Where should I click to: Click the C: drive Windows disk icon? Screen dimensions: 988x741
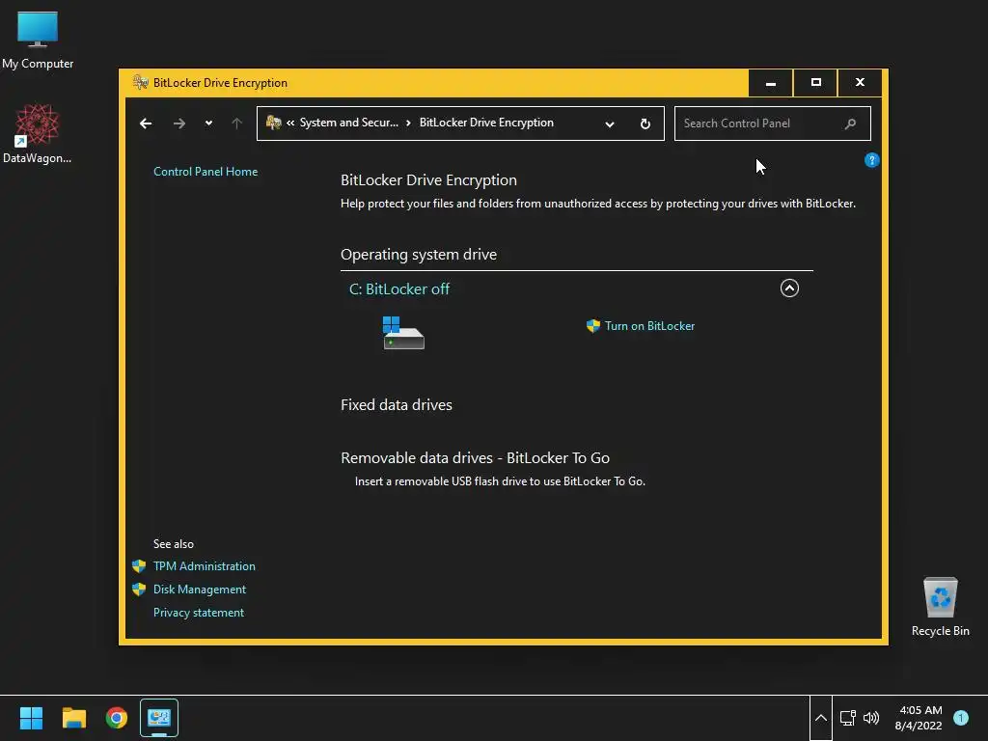click(403, 333)
